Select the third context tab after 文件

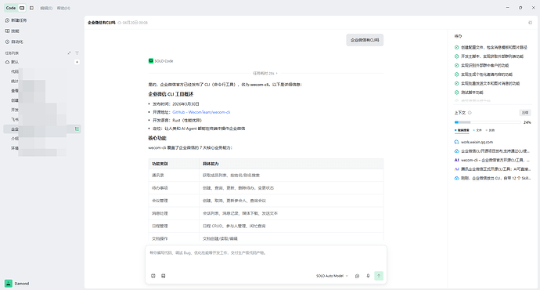click(x=490, y=130)
